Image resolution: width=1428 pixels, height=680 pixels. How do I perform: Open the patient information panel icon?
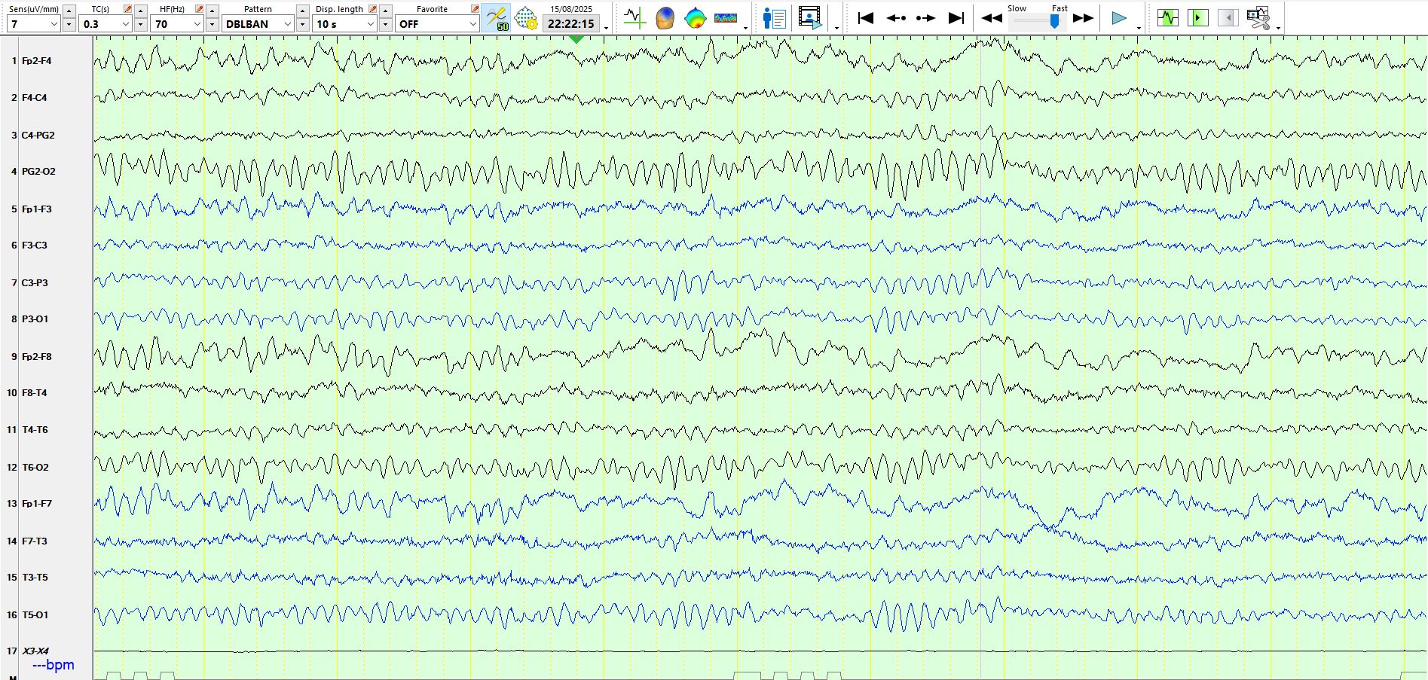coord(774,17)
